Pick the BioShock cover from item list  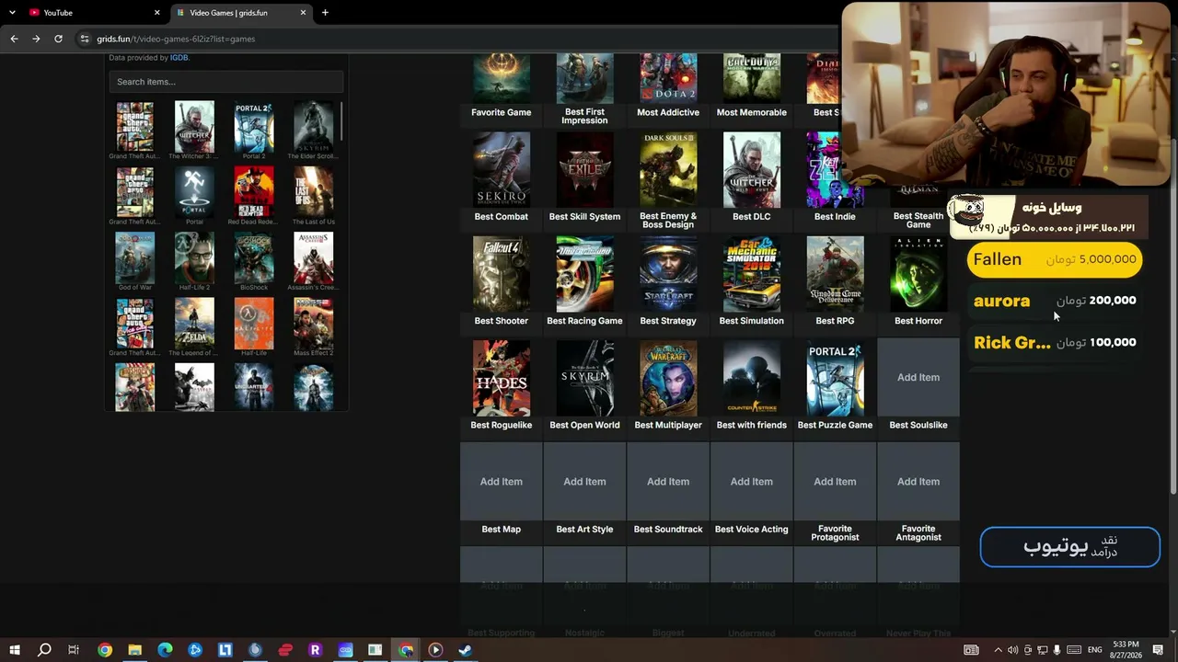pos(254,257)
